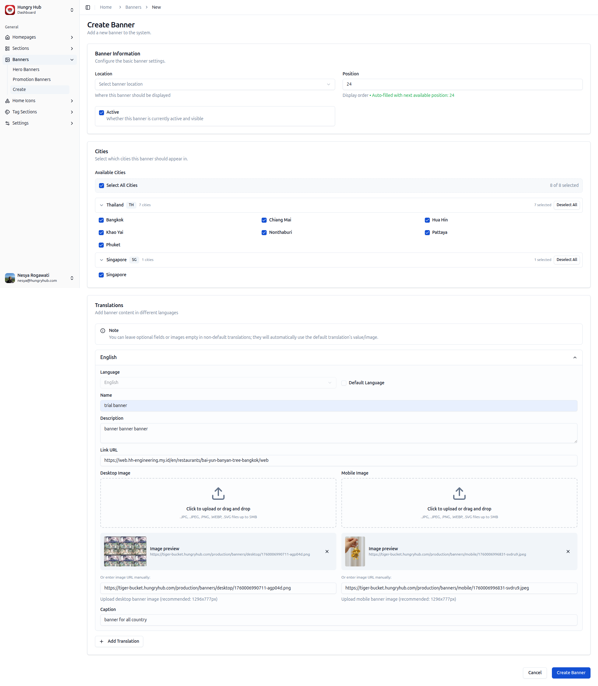Uncheck the Select All Cities checkbox

[102, 186]
